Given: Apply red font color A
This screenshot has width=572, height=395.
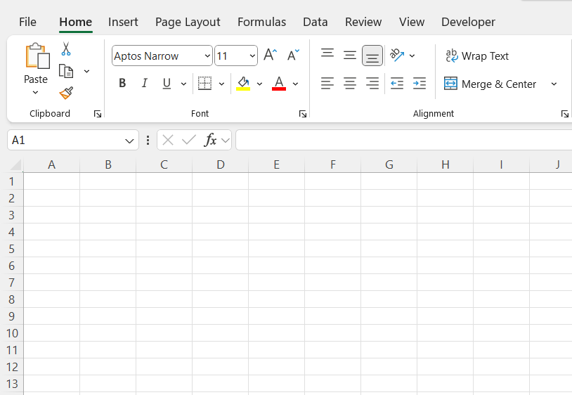Looking at the screenshot, I should [x=279, y=84].
